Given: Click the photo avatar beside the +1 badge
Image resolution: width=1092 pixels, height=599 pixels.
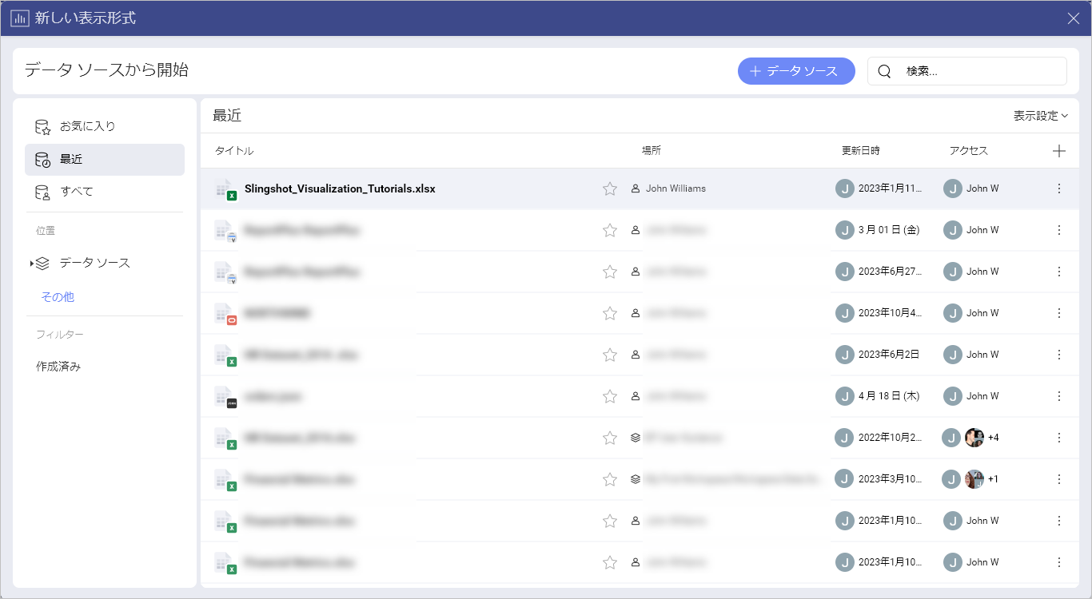Looking at the screenshot, I should (x=974, y=479).
